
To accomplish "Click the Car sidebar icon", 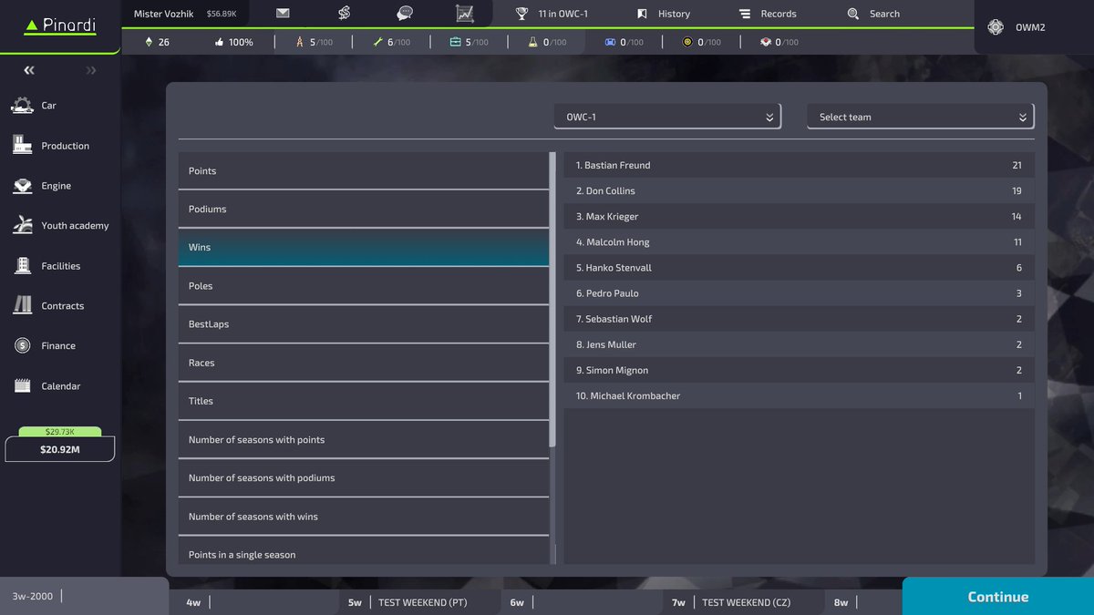I will pos(23,106).
